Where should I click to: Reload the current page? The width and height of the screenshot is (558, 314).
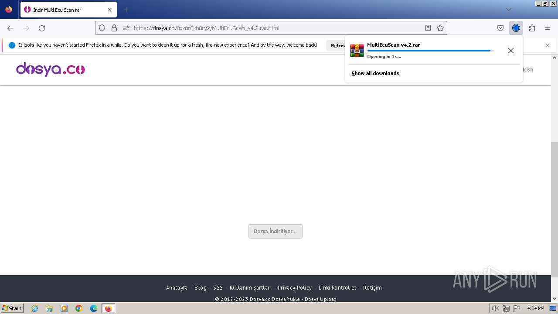coord(42,28)
